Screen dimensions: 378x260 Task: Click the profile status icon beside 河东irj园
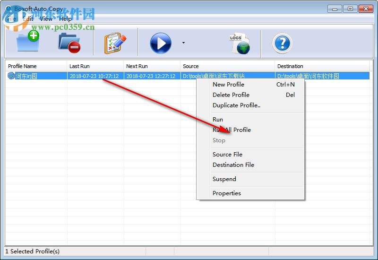11,76
